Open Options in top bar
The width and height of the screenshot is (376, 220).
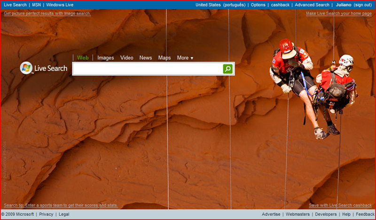coord(258,5)
